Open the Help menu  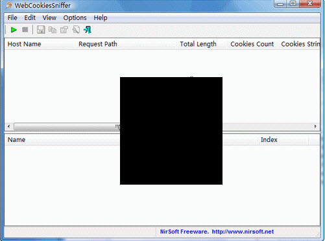point(101,17)
